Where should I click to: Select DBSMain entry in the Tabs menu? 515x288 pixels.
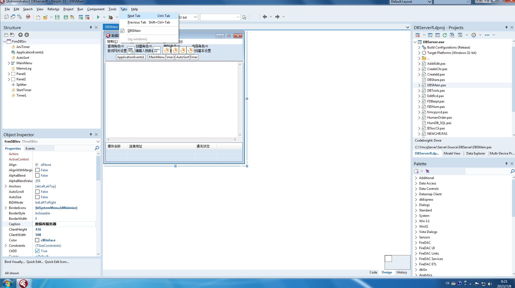point(149,31)
